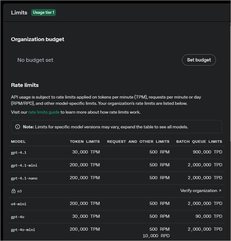Click the BATCH QUEUE LIMITS column header
This screenshot has width=231, height=241.
point(199,141)
